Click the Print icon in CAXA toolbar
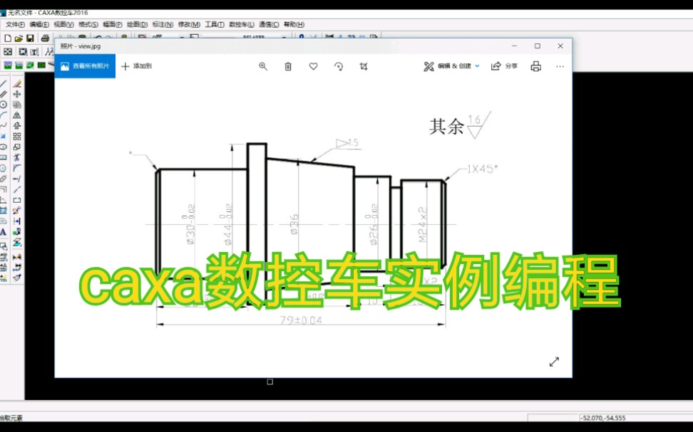693x432 pixels. point(45,38)
